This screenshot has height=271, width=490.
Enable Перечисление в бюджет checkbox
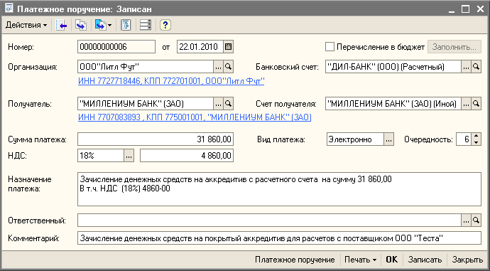(330, 47)
